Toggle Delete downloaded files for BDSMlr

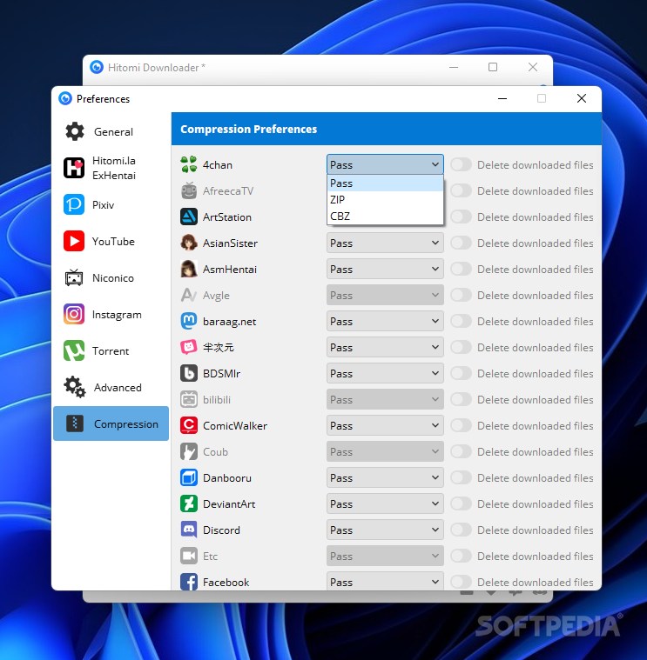click(461, 373)
